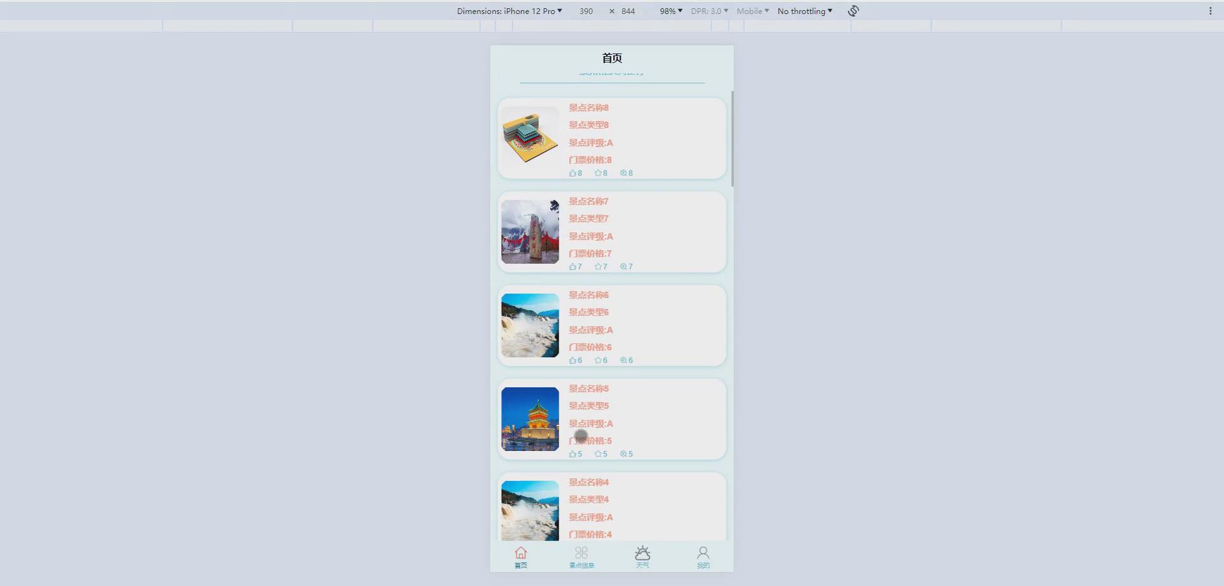Open the No throttling dropdown
This screenshot has height=586, width=1224.
pyautogui.click(x=805, y=11)
